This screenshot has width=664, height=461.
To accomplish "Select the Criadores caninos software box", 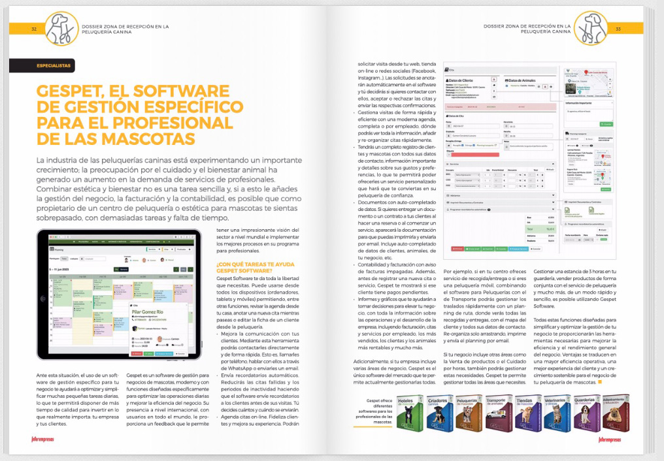I will tap(439, 413).
